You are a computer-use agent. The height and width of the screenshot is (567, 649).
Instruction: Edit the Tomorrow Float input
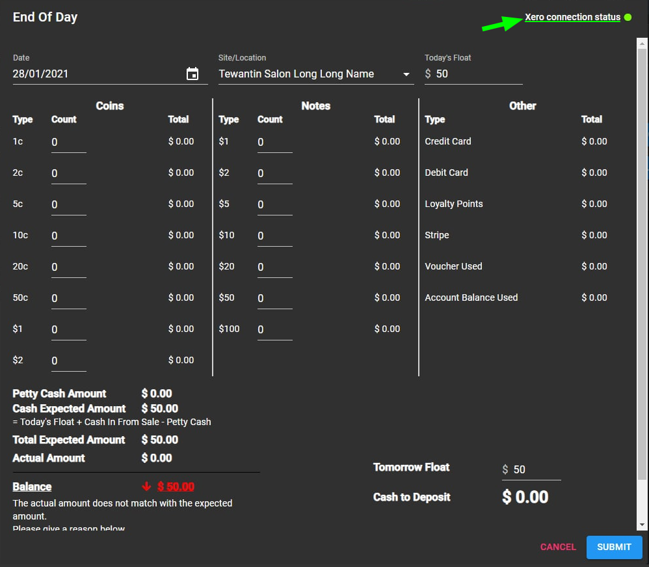535,470
